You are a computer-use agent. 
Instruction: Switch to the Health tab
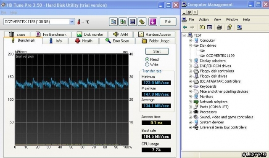pyautogui.click(x=84, y=41)
